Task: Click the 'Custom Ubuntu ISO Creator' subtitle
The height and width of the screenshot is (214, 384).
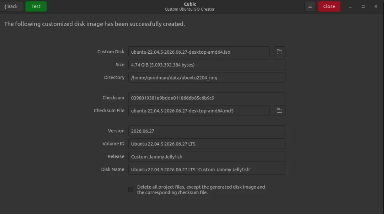Action: click(190, 9)
